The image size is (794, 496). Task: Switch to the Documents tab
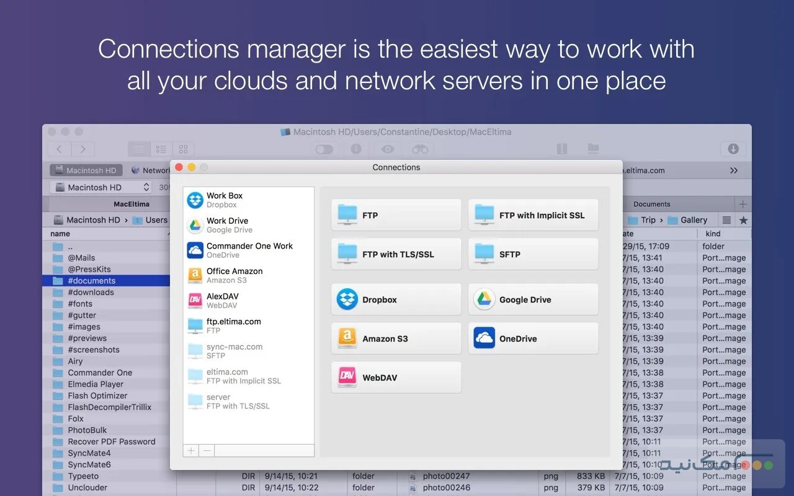coord(651,204)
